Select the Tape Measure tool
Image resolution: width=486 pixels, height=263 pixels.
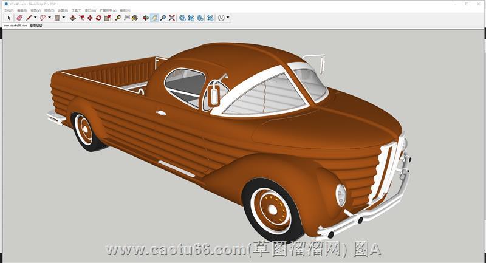(118, 18)
